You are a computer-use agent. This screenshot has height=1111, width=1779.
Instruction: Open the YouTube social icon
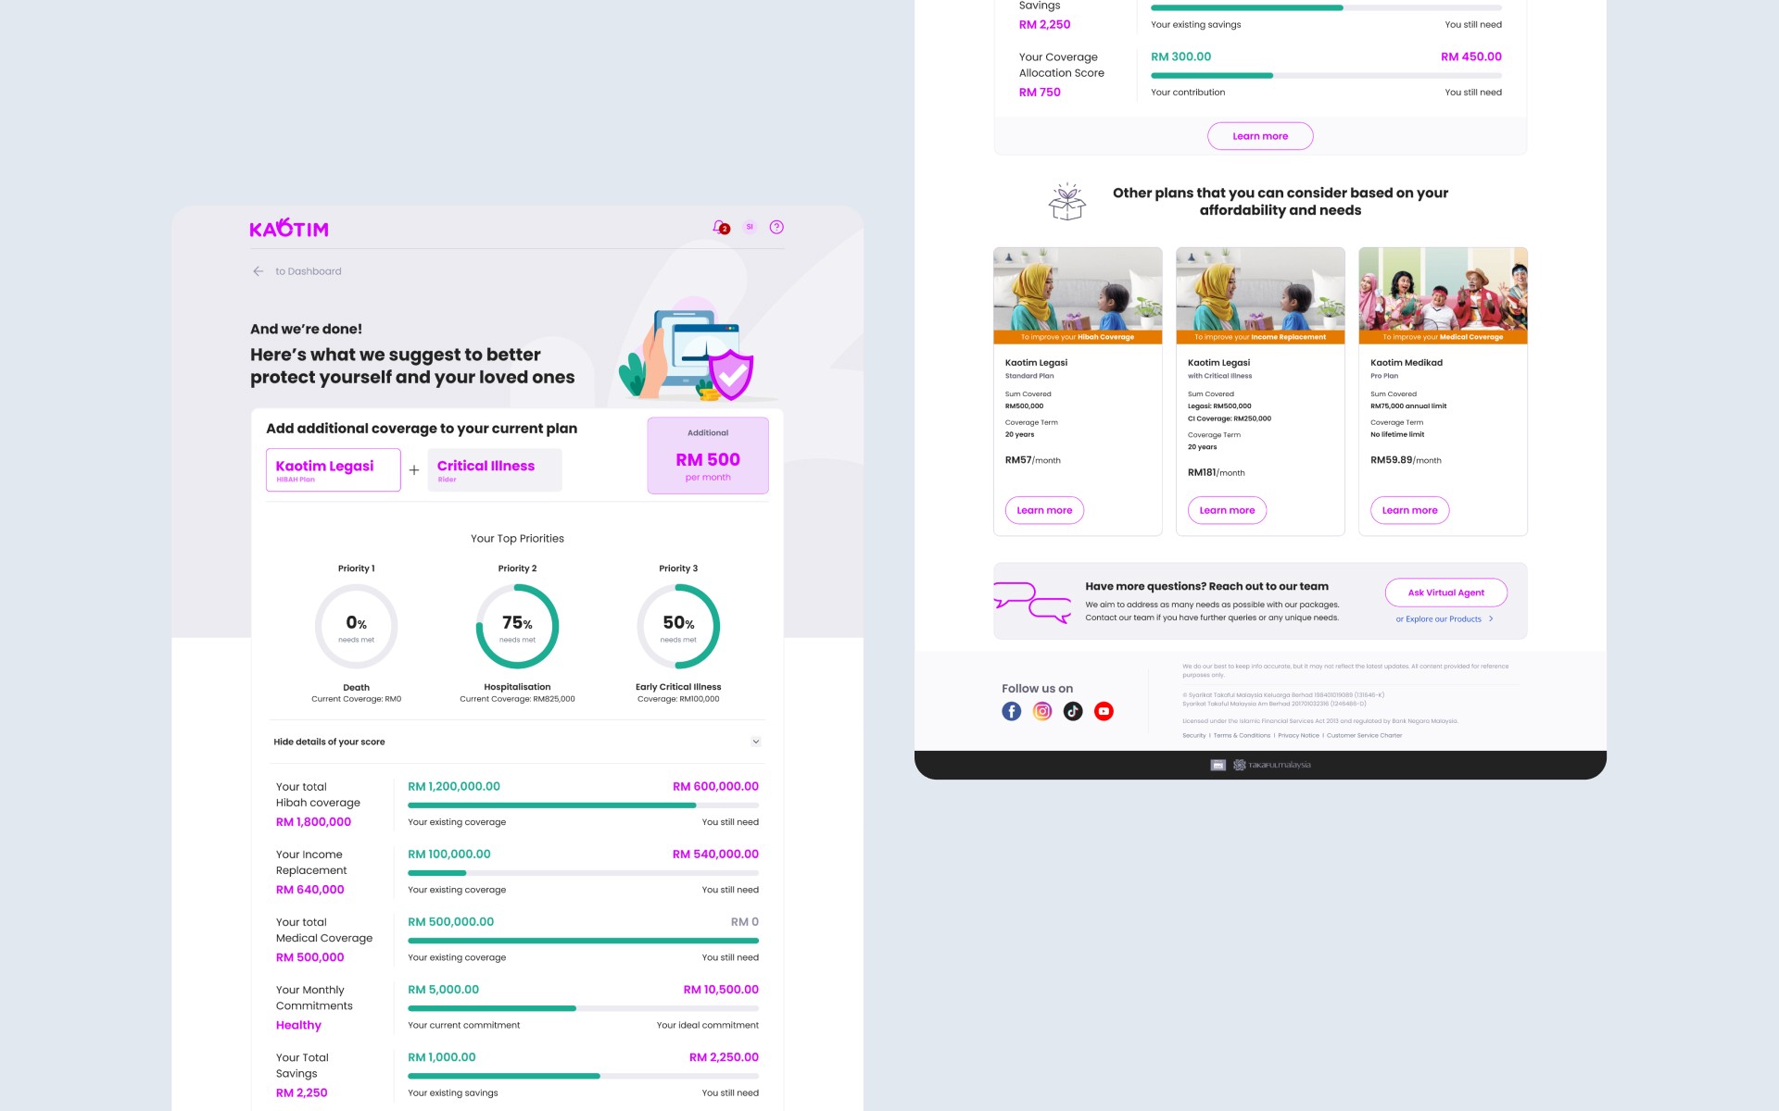click(x=1104, y=711)
